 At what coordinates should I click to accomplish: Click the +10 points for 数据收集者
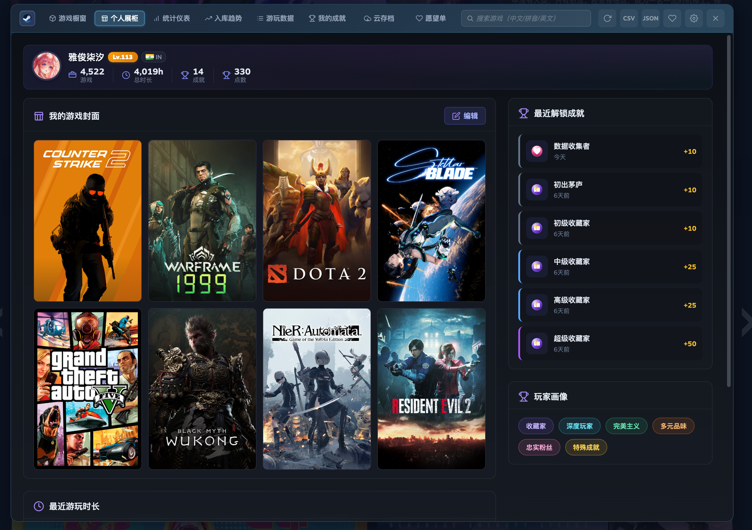[x=690, y=151]
